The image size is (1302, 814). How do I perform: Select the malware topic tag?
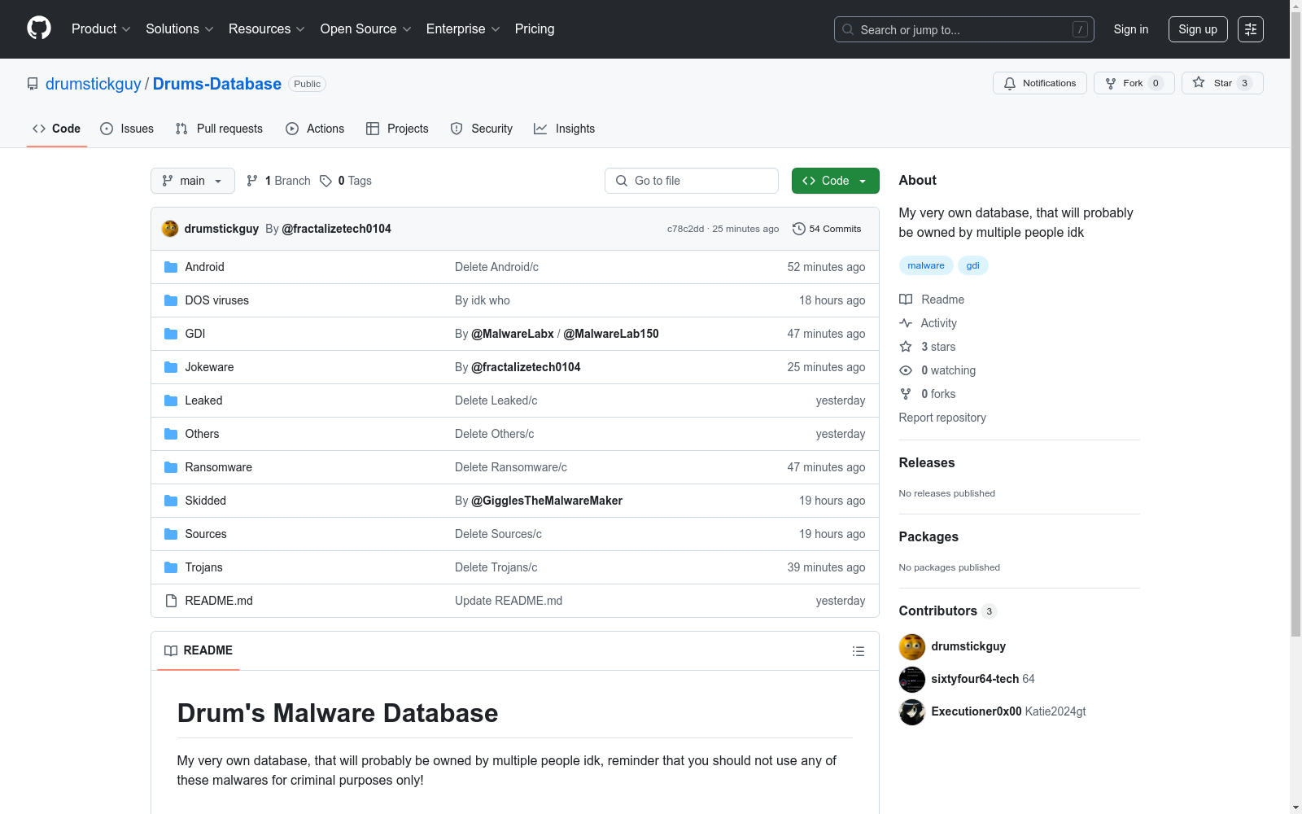tap(926, 265)
